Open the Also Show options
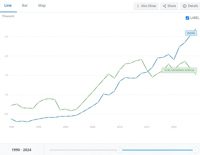 click(146, 6)
